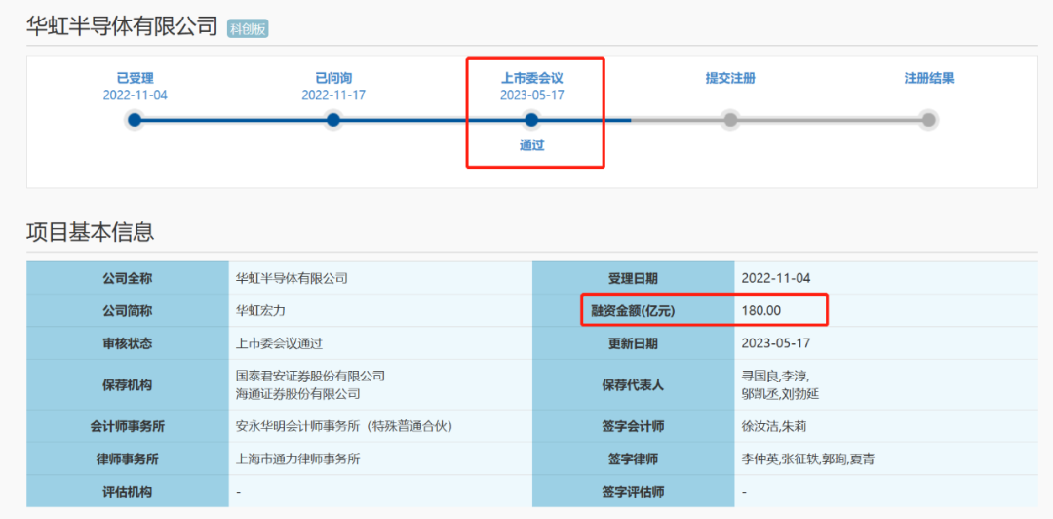1053x519 pixels.
Task: Click the 注册结果 timeline step label
Action: (929, 79)
